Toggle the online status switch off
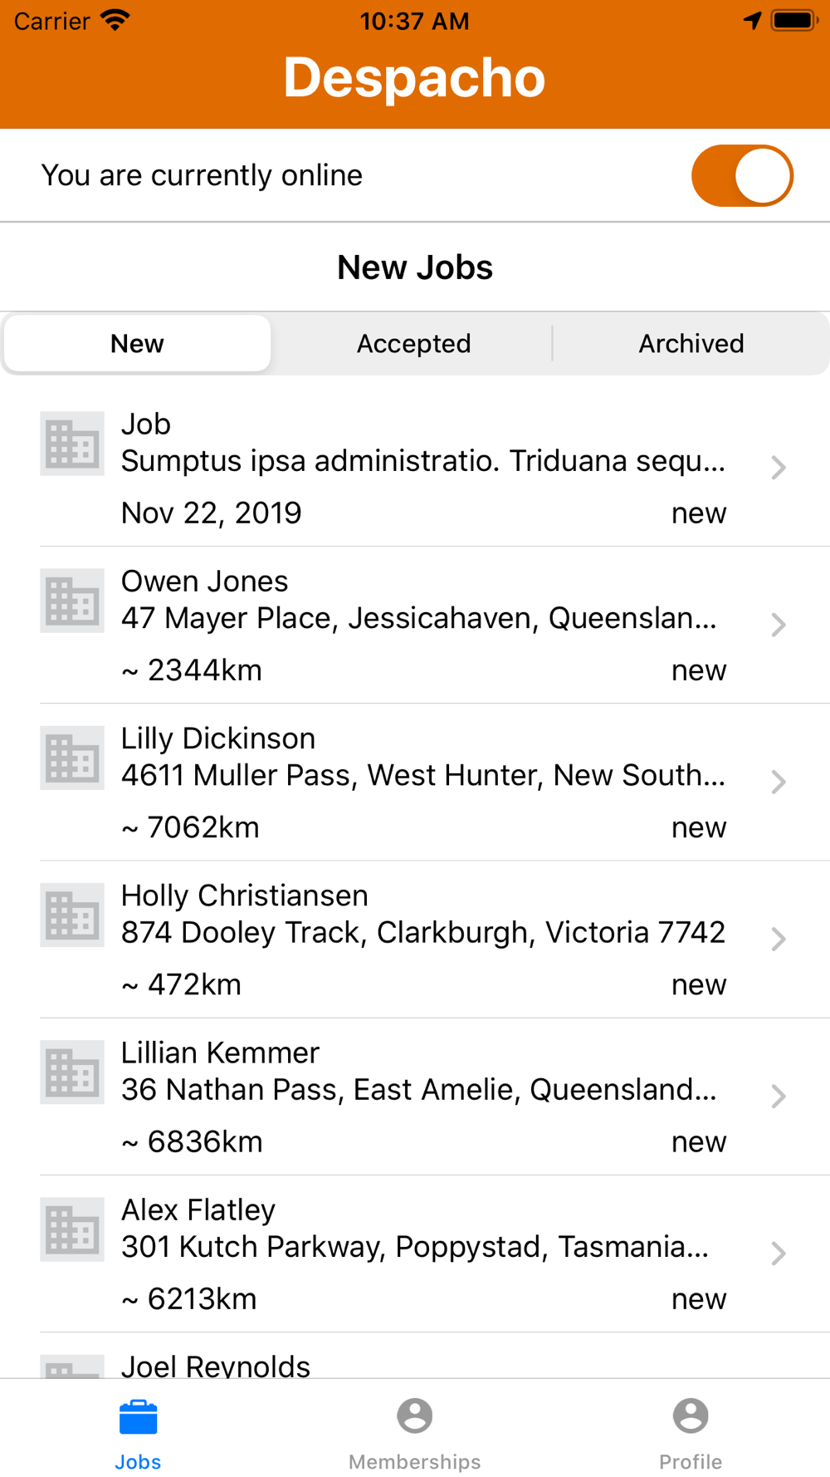This screenshot has height=1477, width=830. tap(742, 175)
